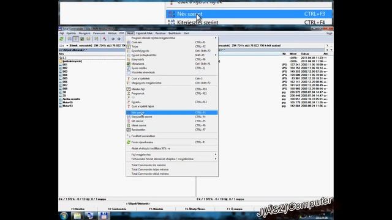The width and height of the screenshot is (392, 220).
Task: Choose 'Egyedi...' custom filter entry
Action: [x=171, y=102]
